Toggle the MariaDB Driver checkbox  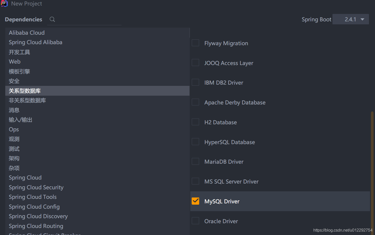click(x=196, y=161)
